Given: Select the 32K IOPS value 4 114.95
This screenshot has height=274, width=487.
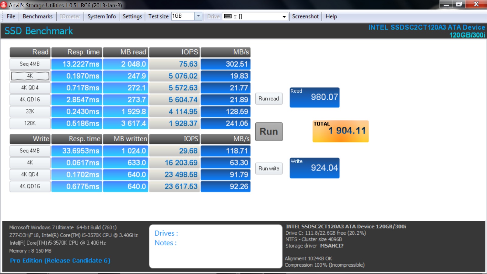Looking at the screenshot, I should click(x=174, y=111).
